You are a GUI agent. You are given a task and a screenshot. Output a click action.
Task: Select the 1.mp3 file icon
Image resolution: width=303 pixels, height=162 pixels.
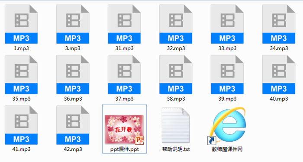[21, 24]
